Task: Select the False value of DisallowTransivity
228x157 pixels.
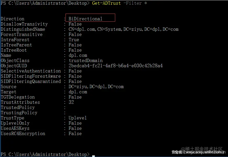Action: pos(75,24)
